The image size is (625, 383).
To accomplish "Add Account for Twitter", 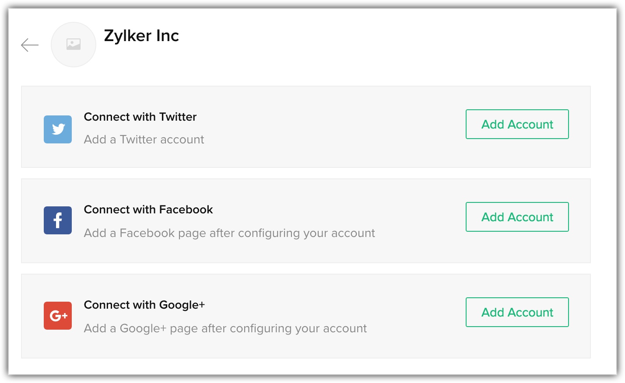I will (x=517, y=124).
